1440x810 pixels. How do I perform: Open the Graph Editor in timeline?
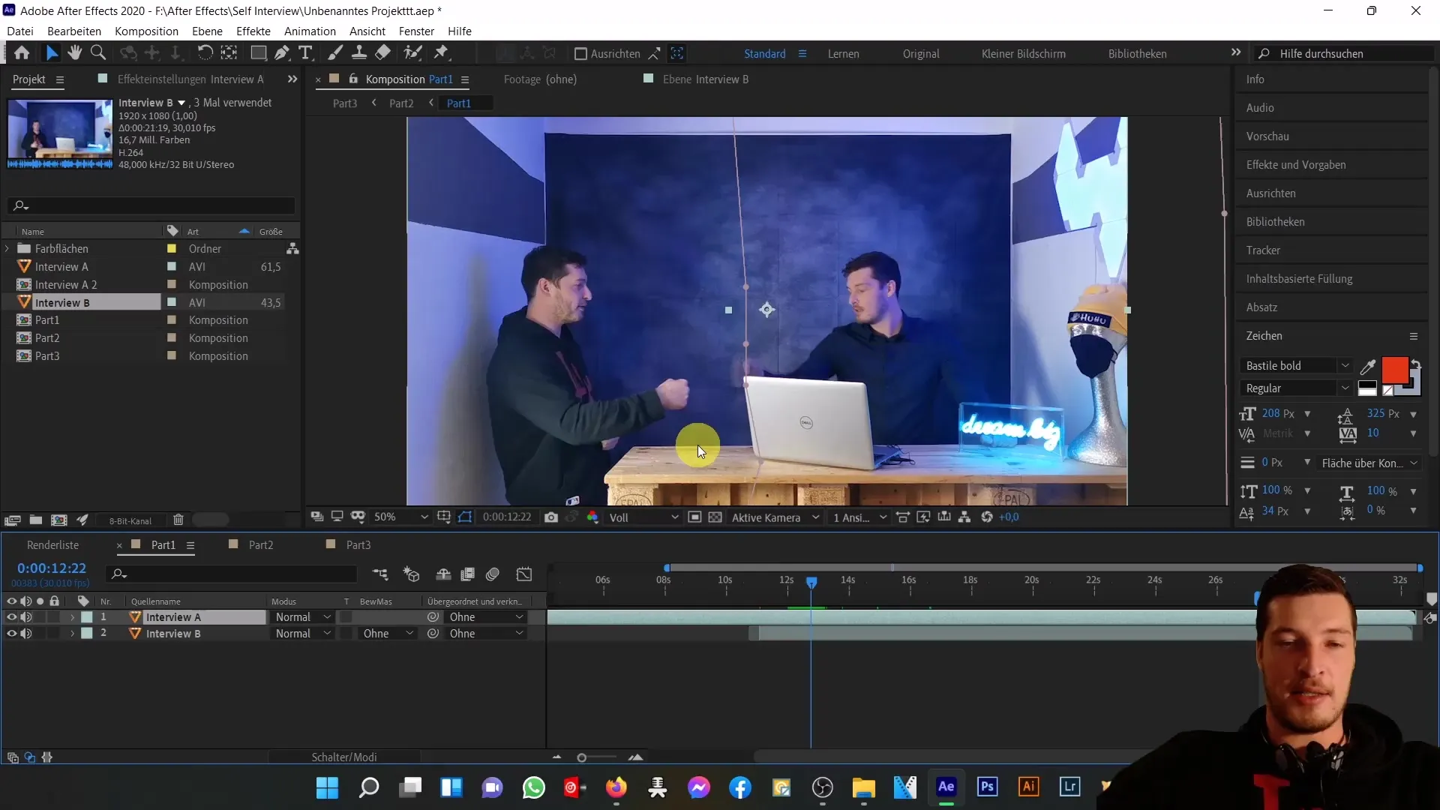click(524, 574)
